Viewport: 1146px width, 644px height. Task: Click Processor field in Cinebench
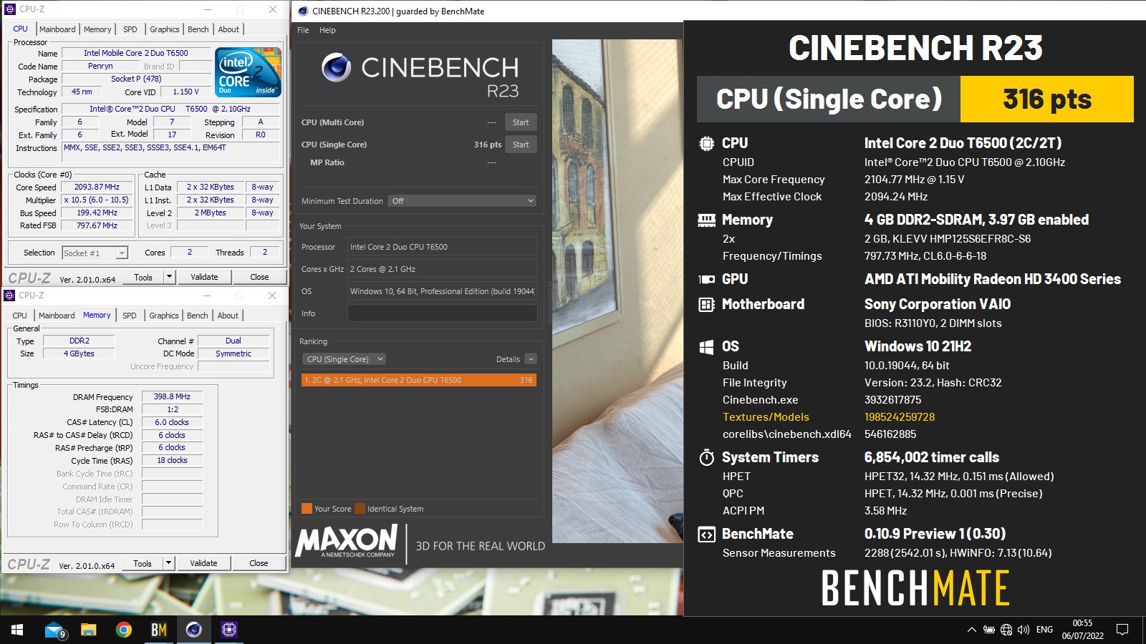[x=442, y=247]
